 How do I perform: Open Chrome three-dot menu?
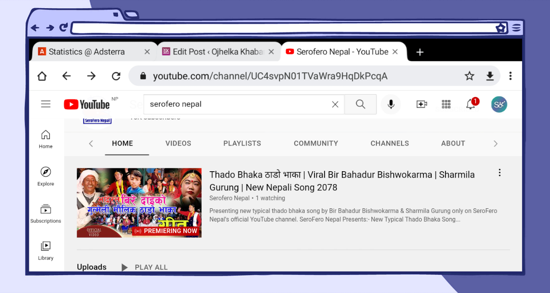pyautogui.click(x=511, y=76)
